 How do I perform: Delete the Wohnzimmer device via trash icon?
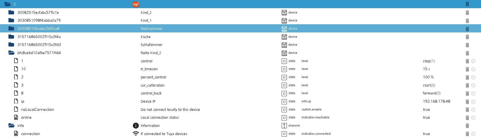(x=467, y=29)
